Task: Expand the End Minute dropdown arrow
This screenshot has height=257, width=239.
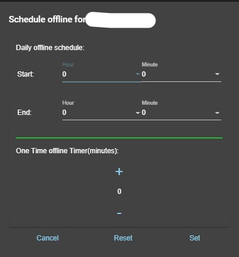Action: coord(217,113)
